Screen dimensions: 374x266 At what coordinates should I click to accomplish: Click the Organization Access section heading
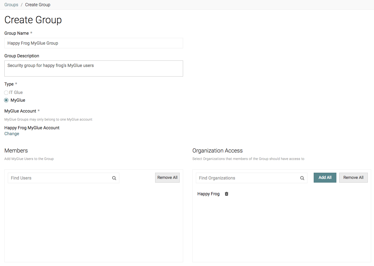click(217, 151)
